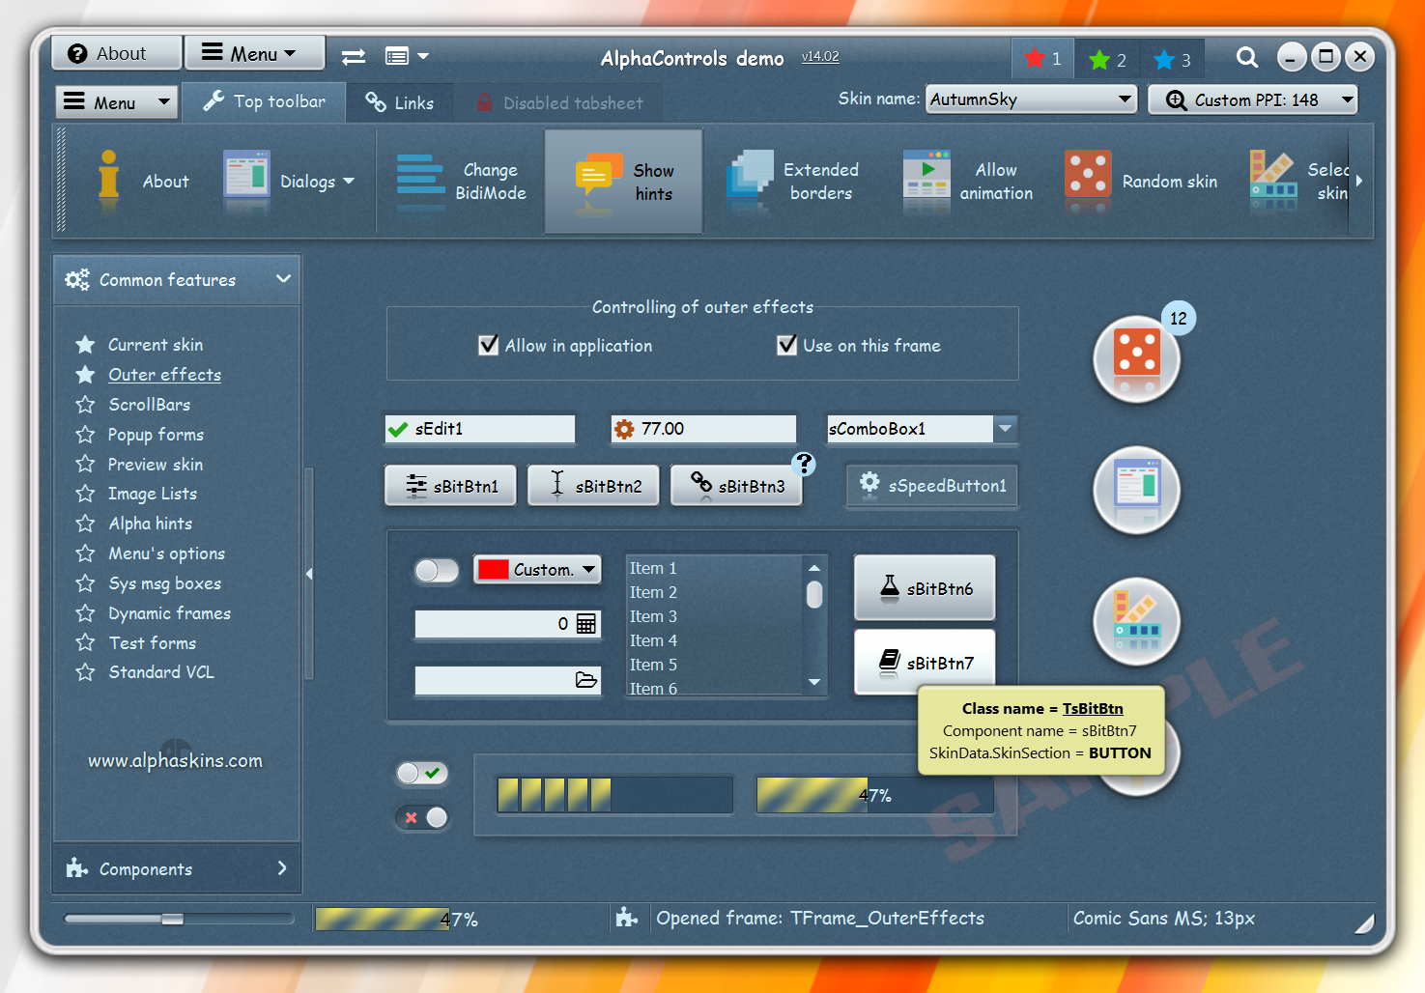Collapse sidebar with the splitter arrow
The height and width of the screenshot is (993, 1425).
[309, 574]
